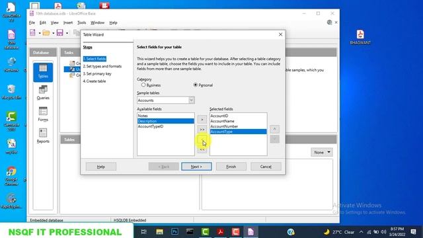Open the Insert menu
The width and height of the screenshot is (423, 238).
[x=68, y=22]
